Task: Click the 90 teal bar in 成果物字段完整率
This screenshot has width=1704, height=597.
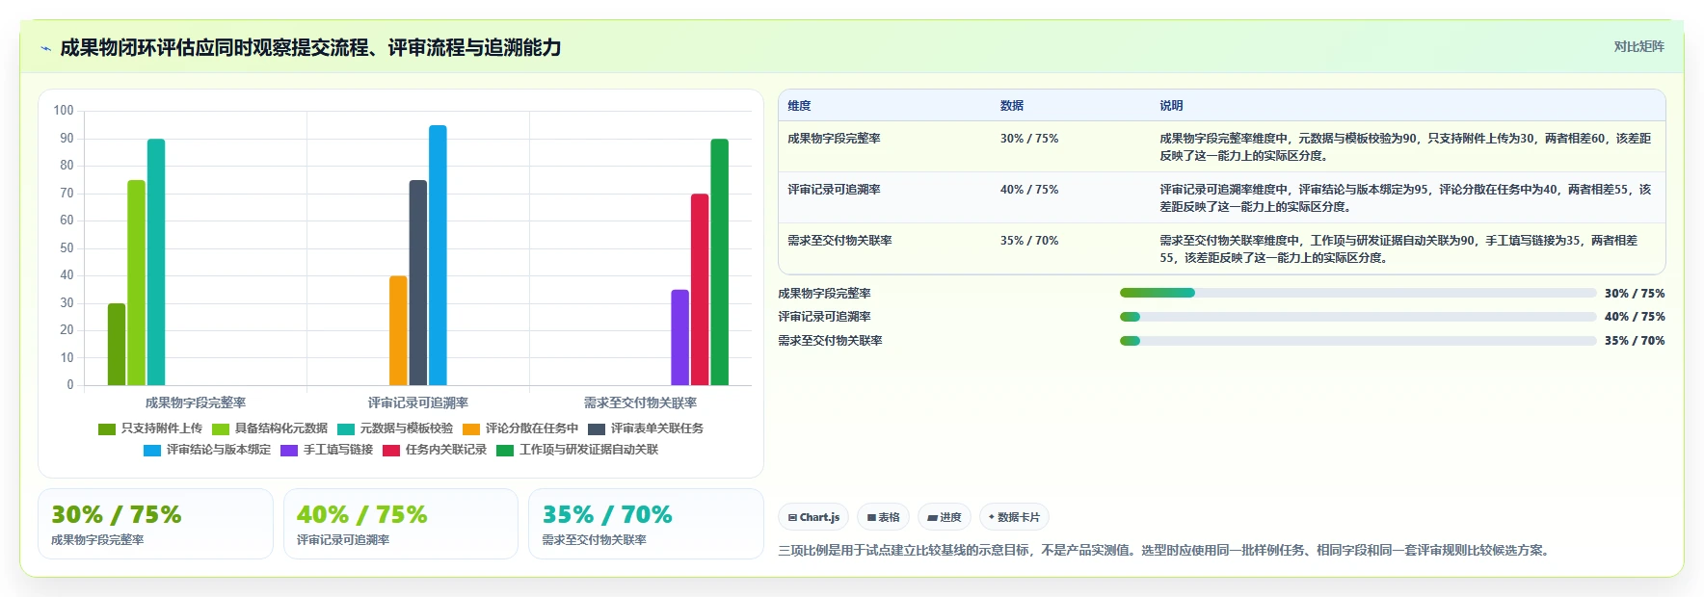Action: point(156,262)
